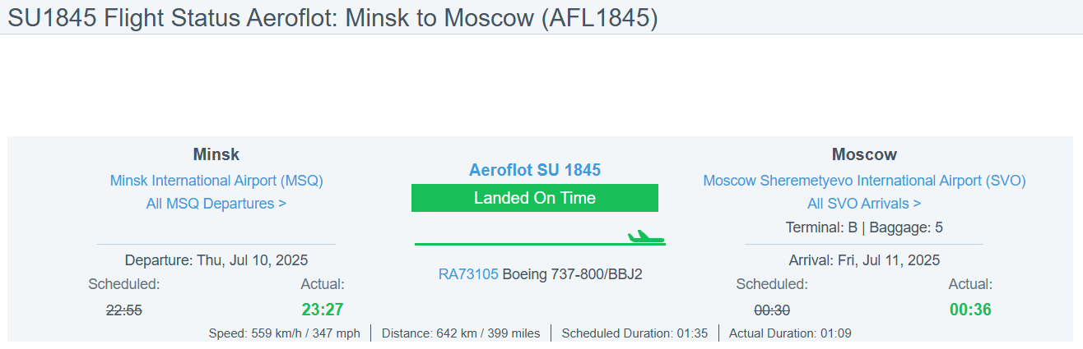Open Minsk International Airport (MSQ) link
Screen dimensions: 1083x349
click(x=216, y=181)
